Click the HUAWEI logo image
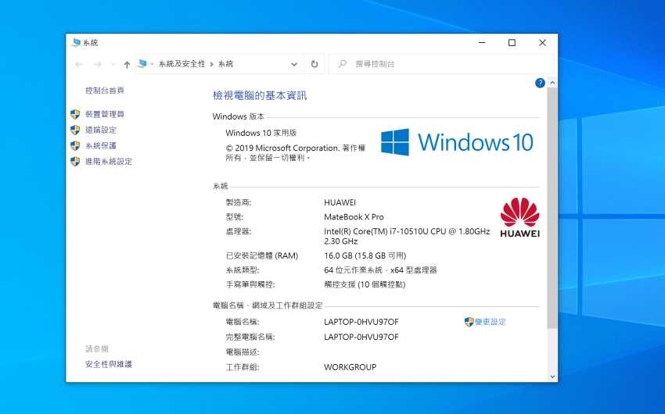The width and height of the screenshot is (665, 414). pos(520,218)
